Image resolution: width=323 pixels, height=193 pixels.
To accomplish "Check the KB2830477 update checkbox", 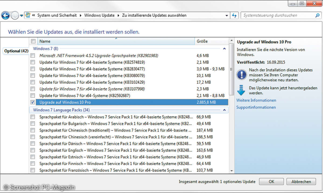I will 33,69.
